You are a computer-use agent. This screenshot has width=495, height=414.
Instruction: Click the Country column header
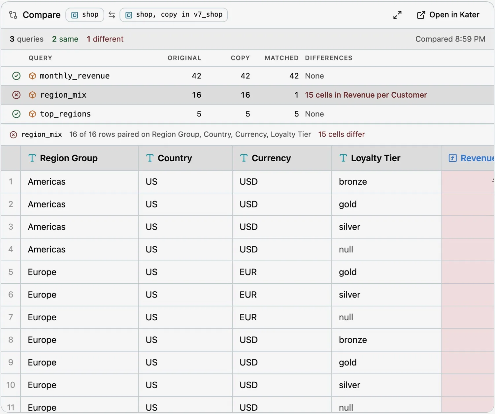[x=185, y=158]
